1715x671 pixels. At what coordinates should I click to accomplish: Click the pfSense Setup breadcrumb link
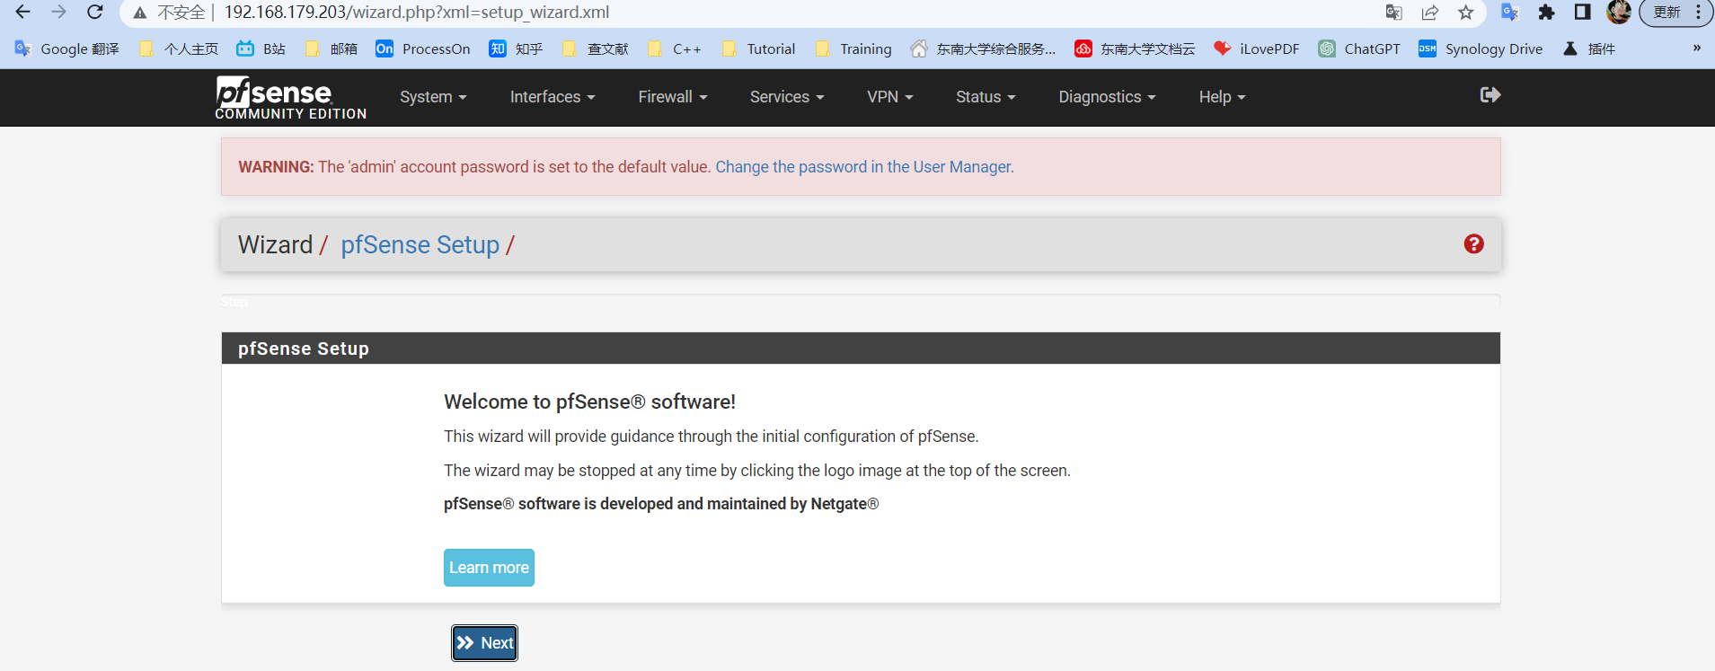click(420, 244)
